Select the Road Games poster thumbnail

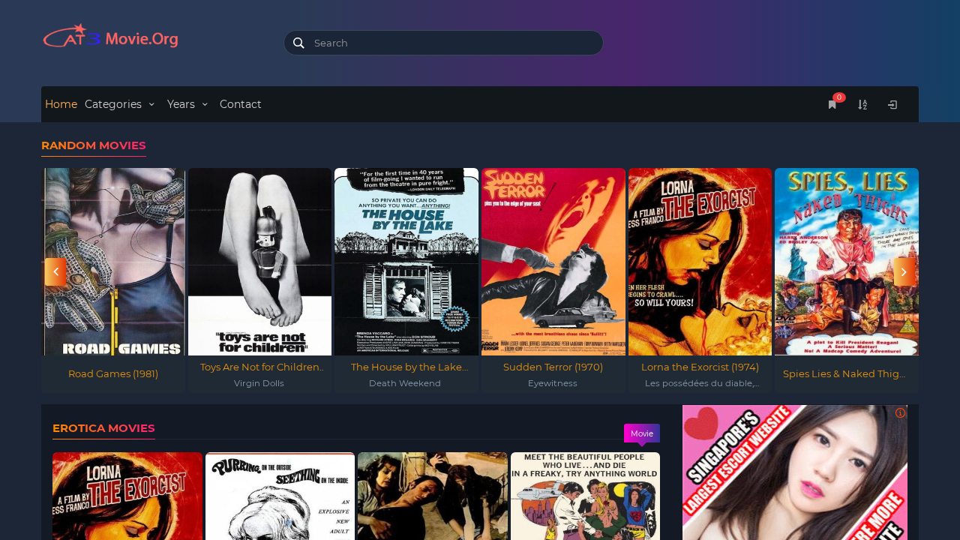(113, 262)
